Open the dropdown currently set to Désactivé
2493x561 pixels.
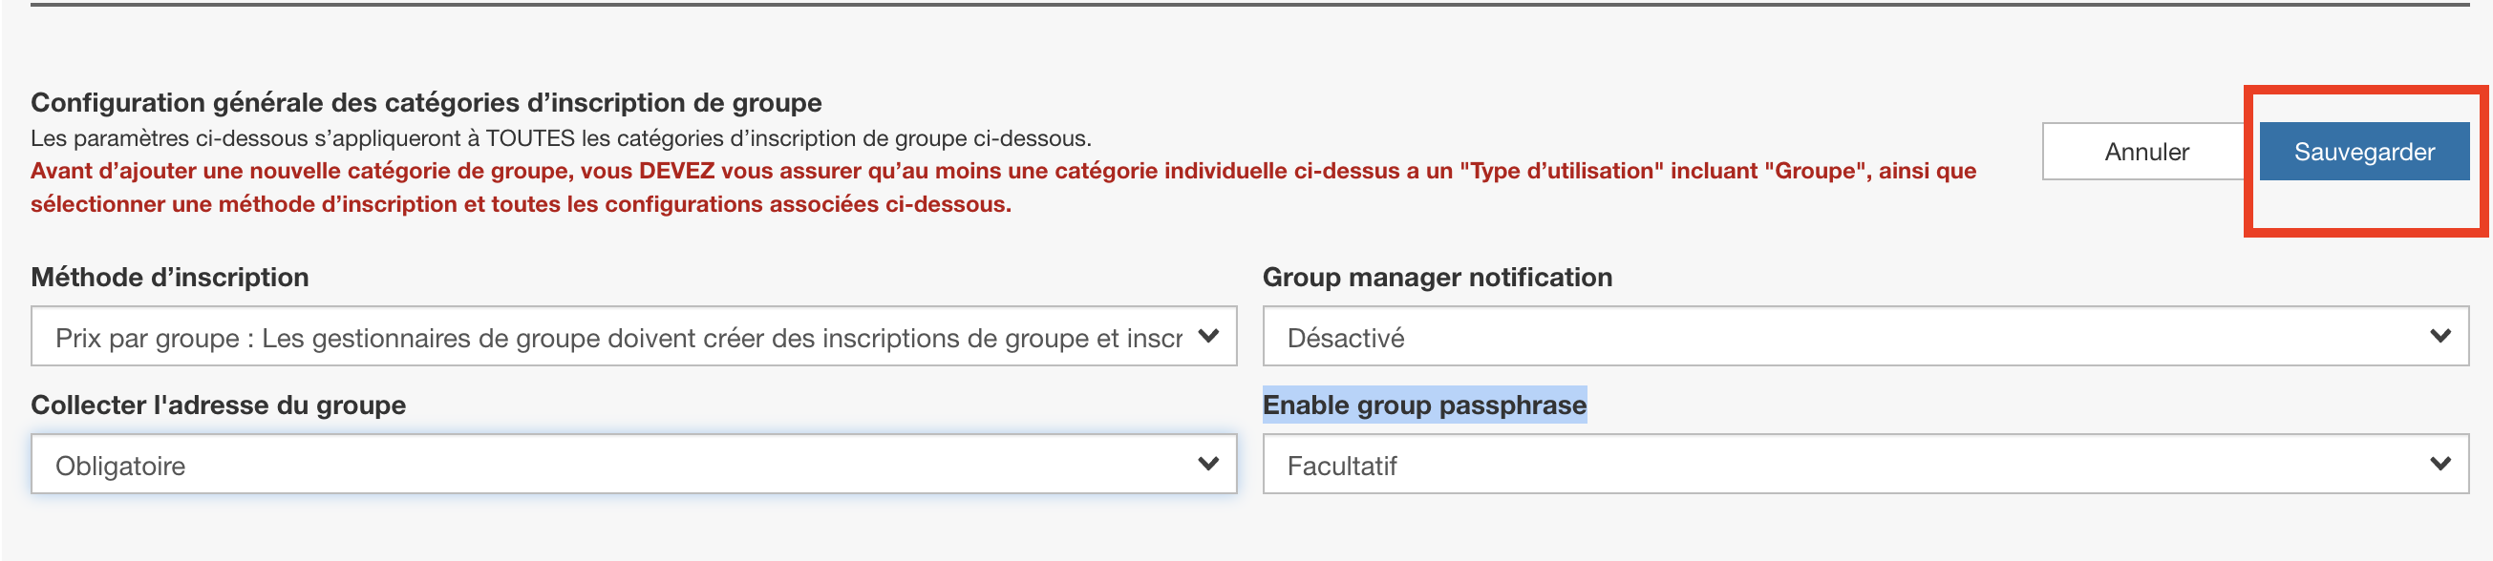(x=1848, y=337)
